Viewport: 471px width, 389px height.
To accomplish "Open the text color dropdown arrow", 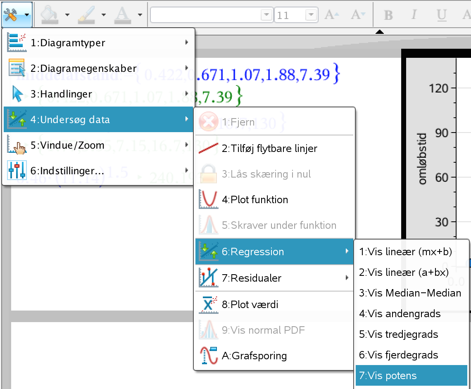I will pyautogui.click(x=140, y=15).
